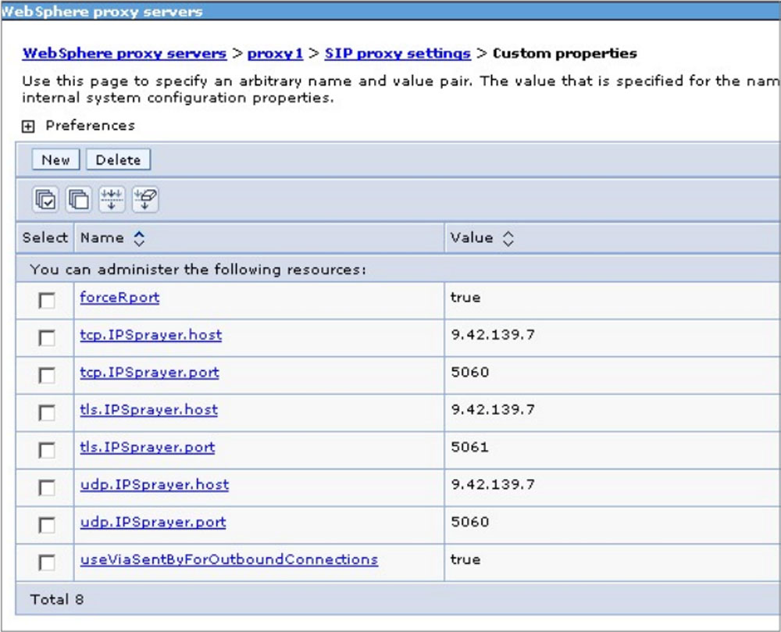Viewport: 781px width, 632px height.
Task: Click the Total 8 footer text
Action: pyautogui.click(x=57, y=599)
